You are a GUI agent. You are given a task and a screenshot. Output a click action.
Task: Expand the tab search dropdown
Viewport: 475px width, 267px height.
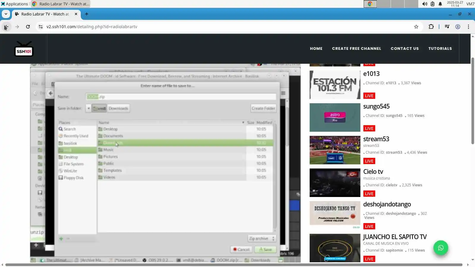point(6,14)
